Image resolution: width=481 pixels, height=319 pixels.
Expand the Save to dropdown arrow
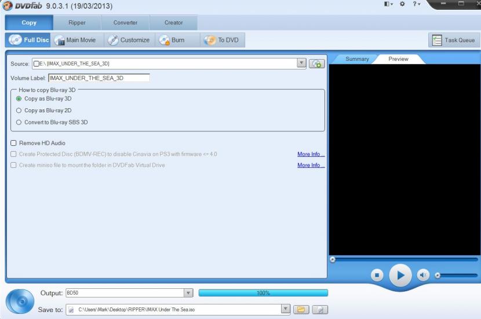tap(286, 309)
